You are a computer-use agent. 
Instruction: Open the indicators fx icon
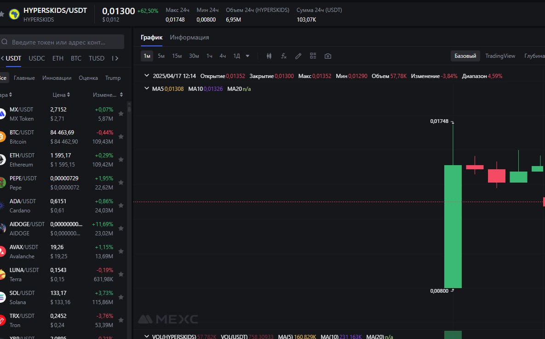(x=284, y=56)
